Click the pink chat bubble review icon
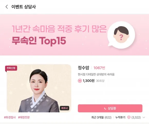Screen dimensions: 149x124 [129, 117]
